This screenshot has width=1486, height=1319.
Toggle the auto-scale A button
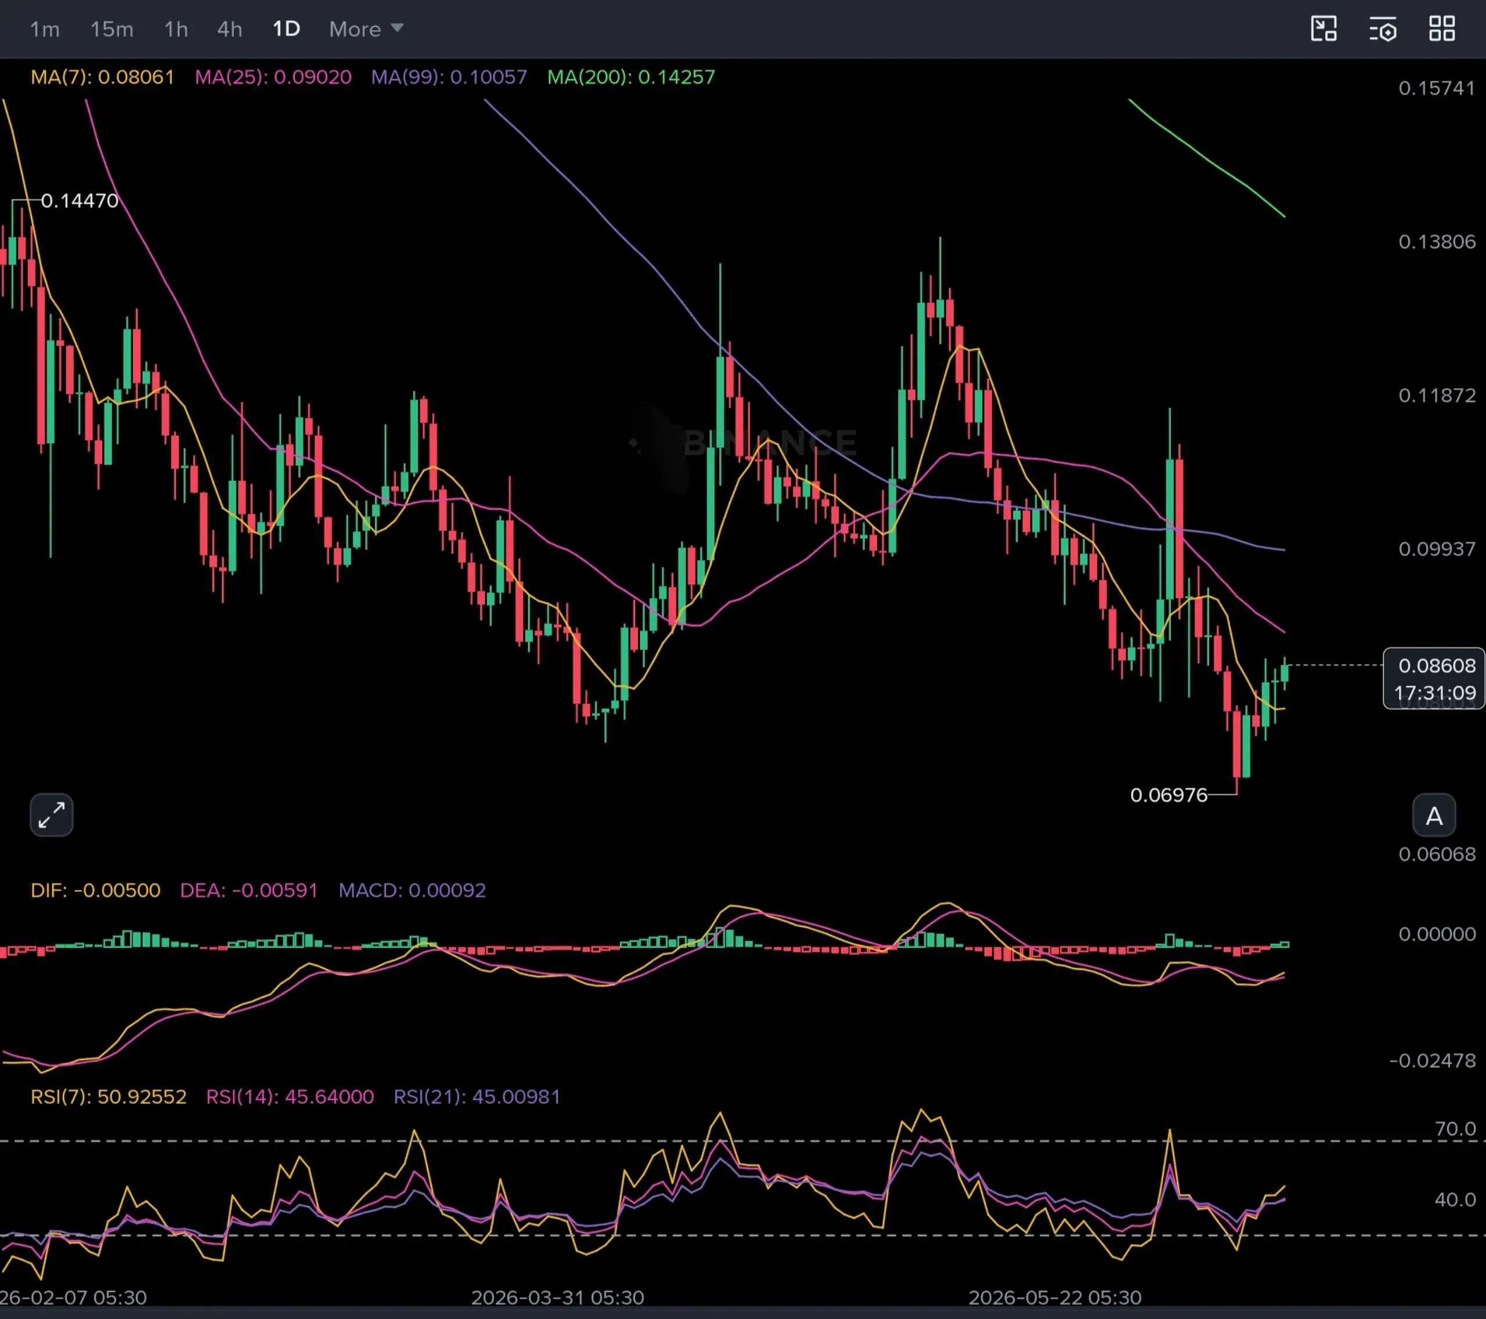tap(1434, 816)
